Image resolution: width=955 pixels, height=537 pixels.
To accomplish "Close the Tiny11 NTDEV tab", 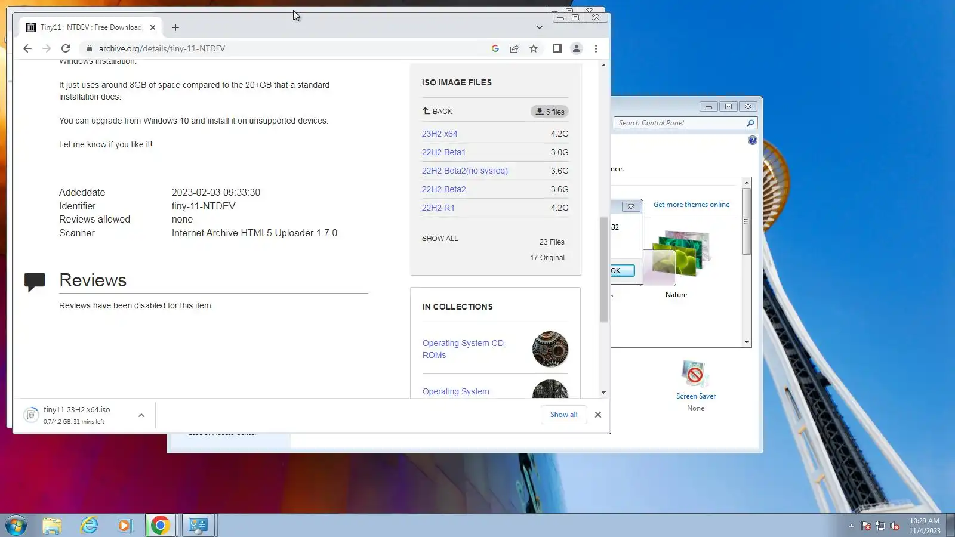I will coord(153,27).
